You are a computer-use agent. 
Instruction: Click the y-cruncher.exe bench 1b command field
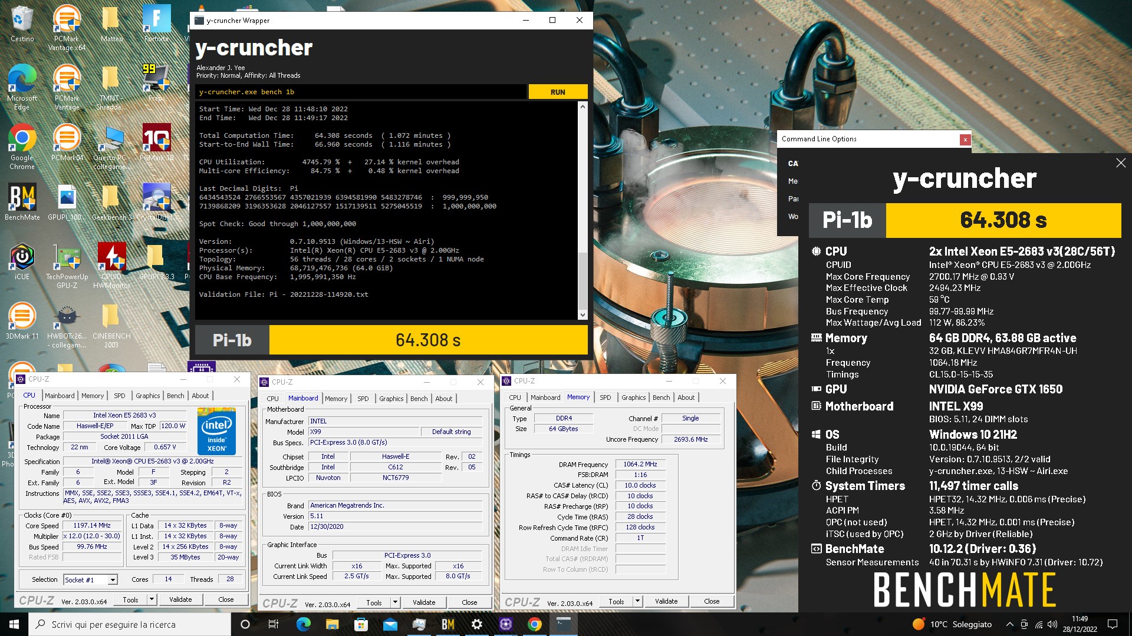pos(361,92)
